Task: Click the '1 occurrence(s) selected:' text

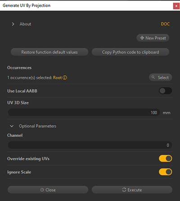Action: pyautogui.click(x=30, y=78)
